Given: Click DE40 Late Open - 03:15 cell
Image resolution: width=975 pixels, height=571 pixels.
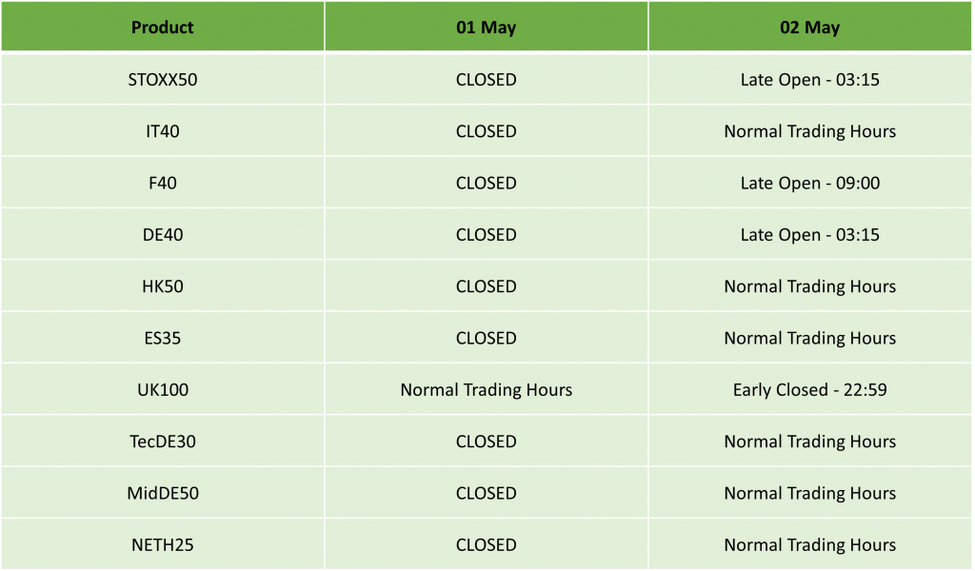Looking at the screenshot, I should (809, 234).
